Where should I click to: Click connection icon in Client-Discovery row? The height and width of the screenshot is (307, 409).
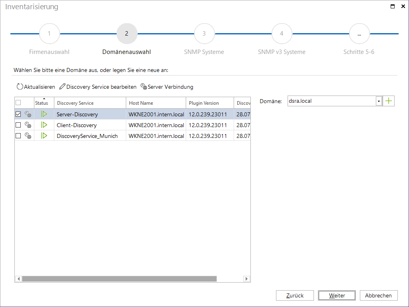click(x=28, y=125)
